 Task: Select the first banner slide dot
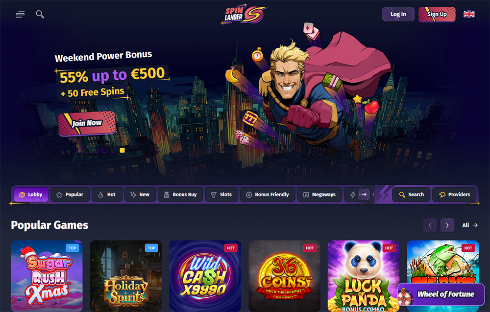click(78, 150)
